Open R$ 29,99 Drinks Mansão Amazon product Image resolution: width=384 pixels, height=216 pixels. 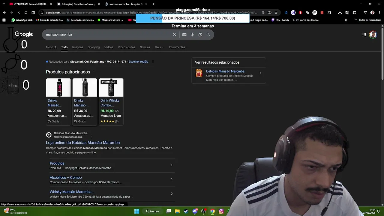(x=58, y=101)
